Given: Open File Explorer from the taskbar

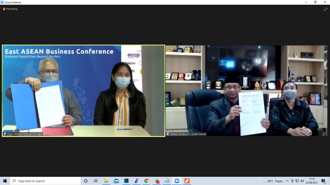Looking at the screenshot, I should pos(106,181).
